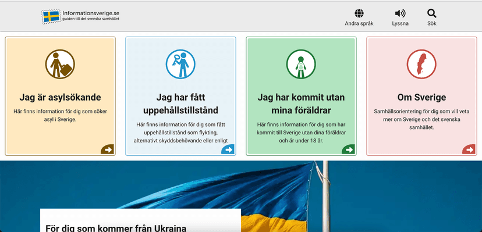Select Sök label in header
Viewport: 482px width, 232px height.
[x=431, y=24]
